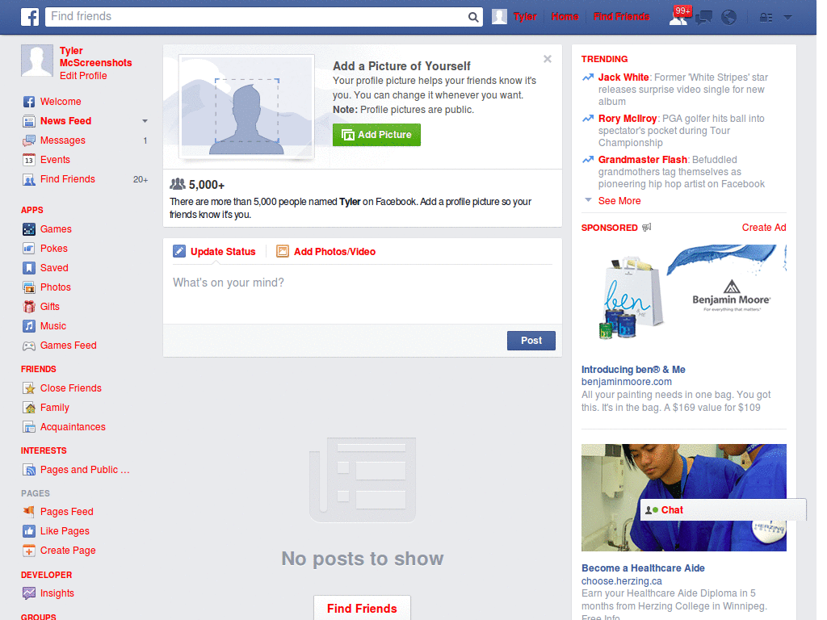827x620 pixels.
Task: Click the Benjamin Moore ad image
Action: [683, 296]
